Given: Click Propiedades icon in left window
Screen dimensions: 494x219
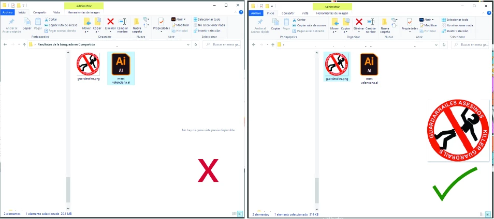Looking at the screenshot, I should click(x=162, y=21).
